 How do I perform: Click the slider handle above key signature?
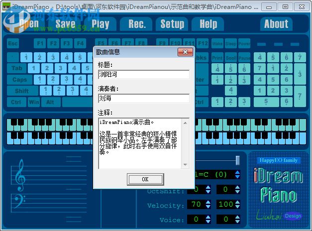point(237,160)
